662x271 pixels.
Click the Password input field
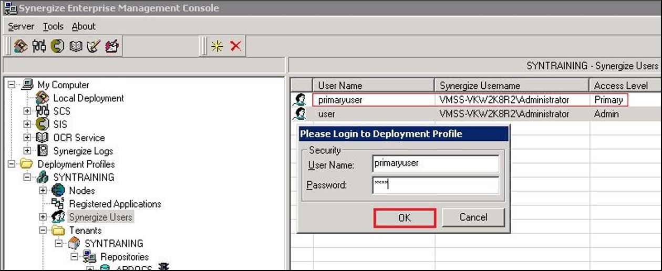436,185
